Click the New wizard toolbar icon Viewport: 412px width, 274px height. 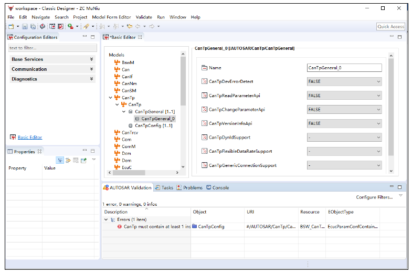(11, 27)
